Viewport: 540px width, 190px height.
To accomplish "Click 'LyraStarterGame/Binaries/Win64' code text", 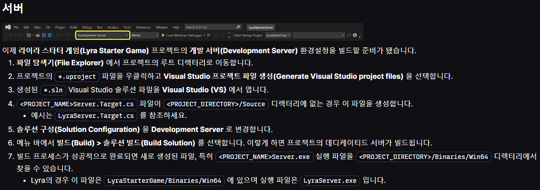I will coord(164,181).
